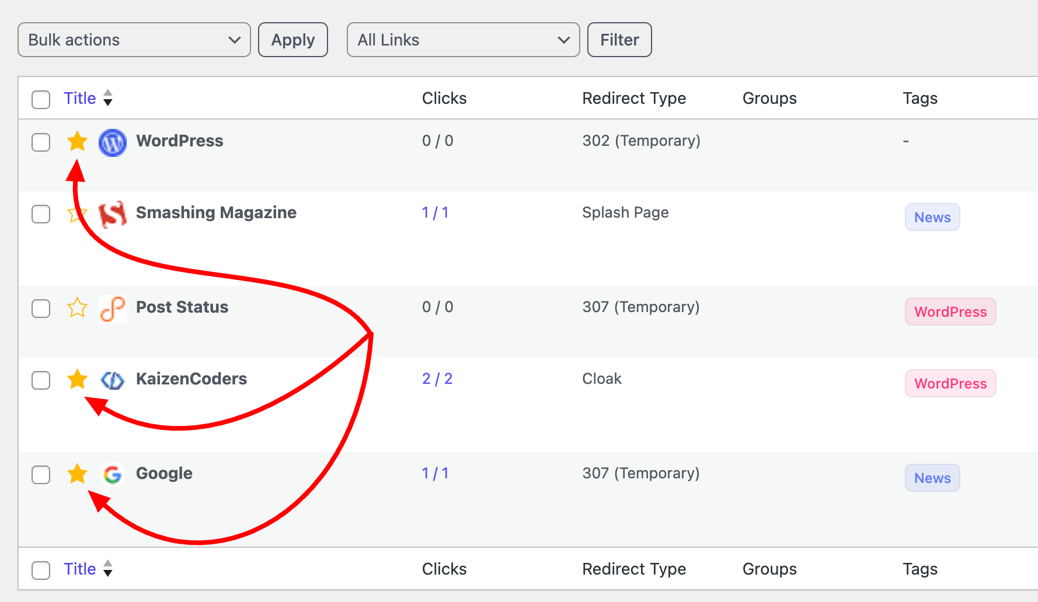Click the KaizenCoders logo icon
This screenshot has width=1038, height=602.
tap(112, 380)
